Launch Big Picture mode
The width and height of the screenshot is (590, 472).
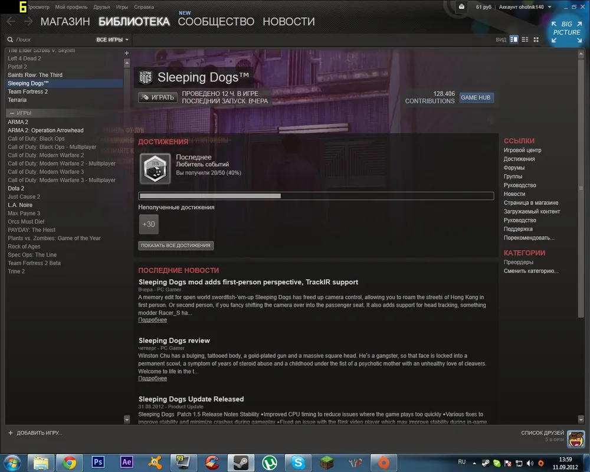(x=566, y=29)
